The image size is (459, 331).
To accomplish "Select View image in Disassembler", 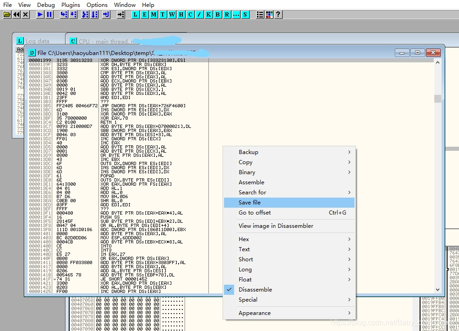I will (289, 226).
